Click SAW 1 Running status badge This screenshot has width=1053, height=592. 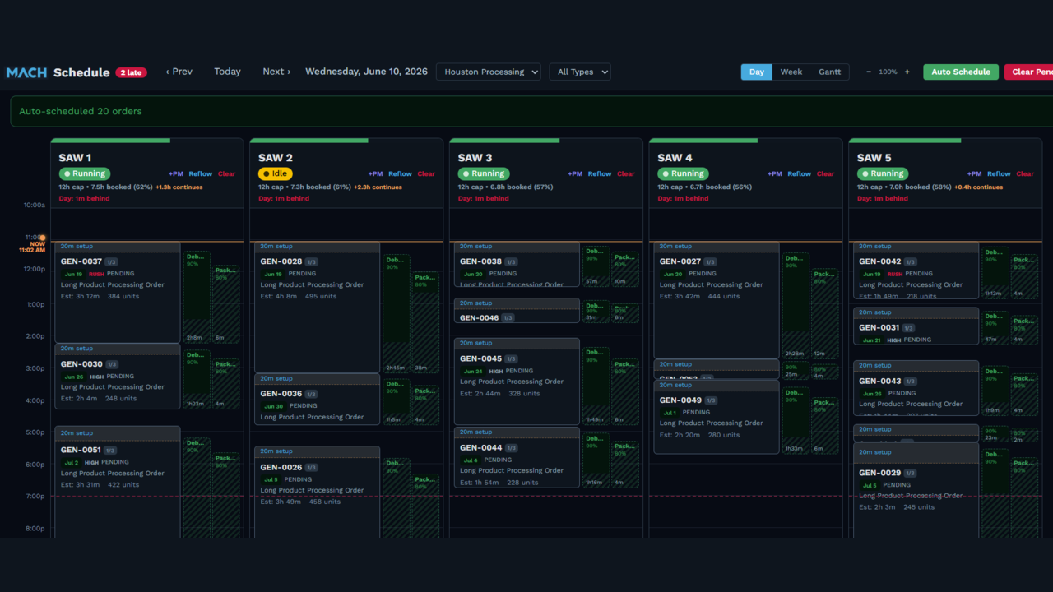(x=85, y=173)
